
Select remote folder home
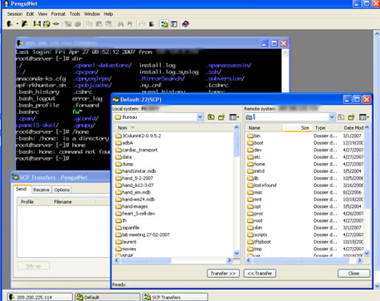pos(256,164)
